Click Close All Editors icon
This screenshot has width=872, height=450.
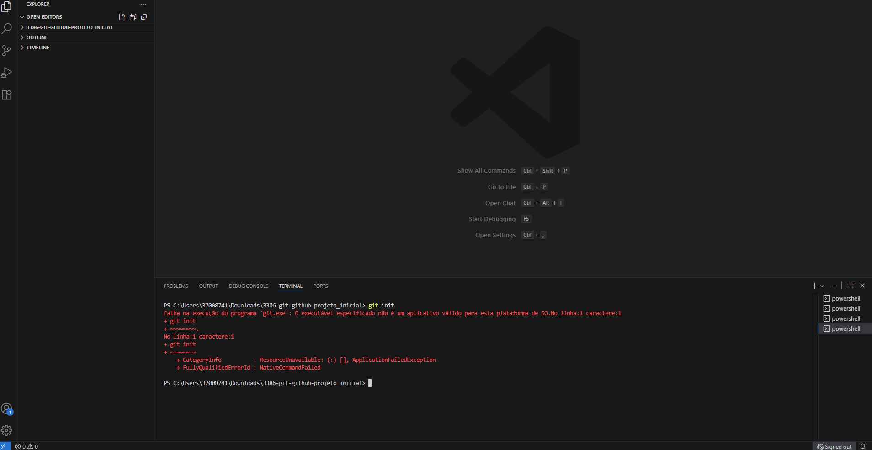pyautogui.click(x=144, y=17)
